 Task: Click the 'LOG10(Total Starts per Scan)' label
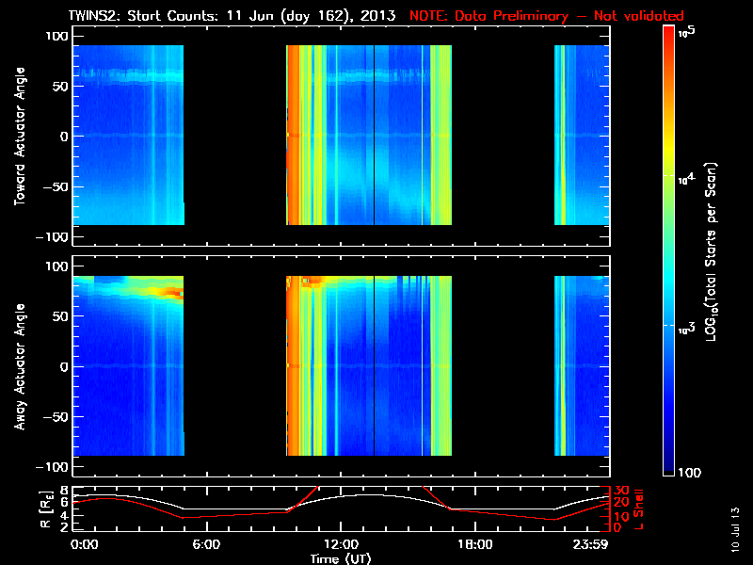click(716, 250)
